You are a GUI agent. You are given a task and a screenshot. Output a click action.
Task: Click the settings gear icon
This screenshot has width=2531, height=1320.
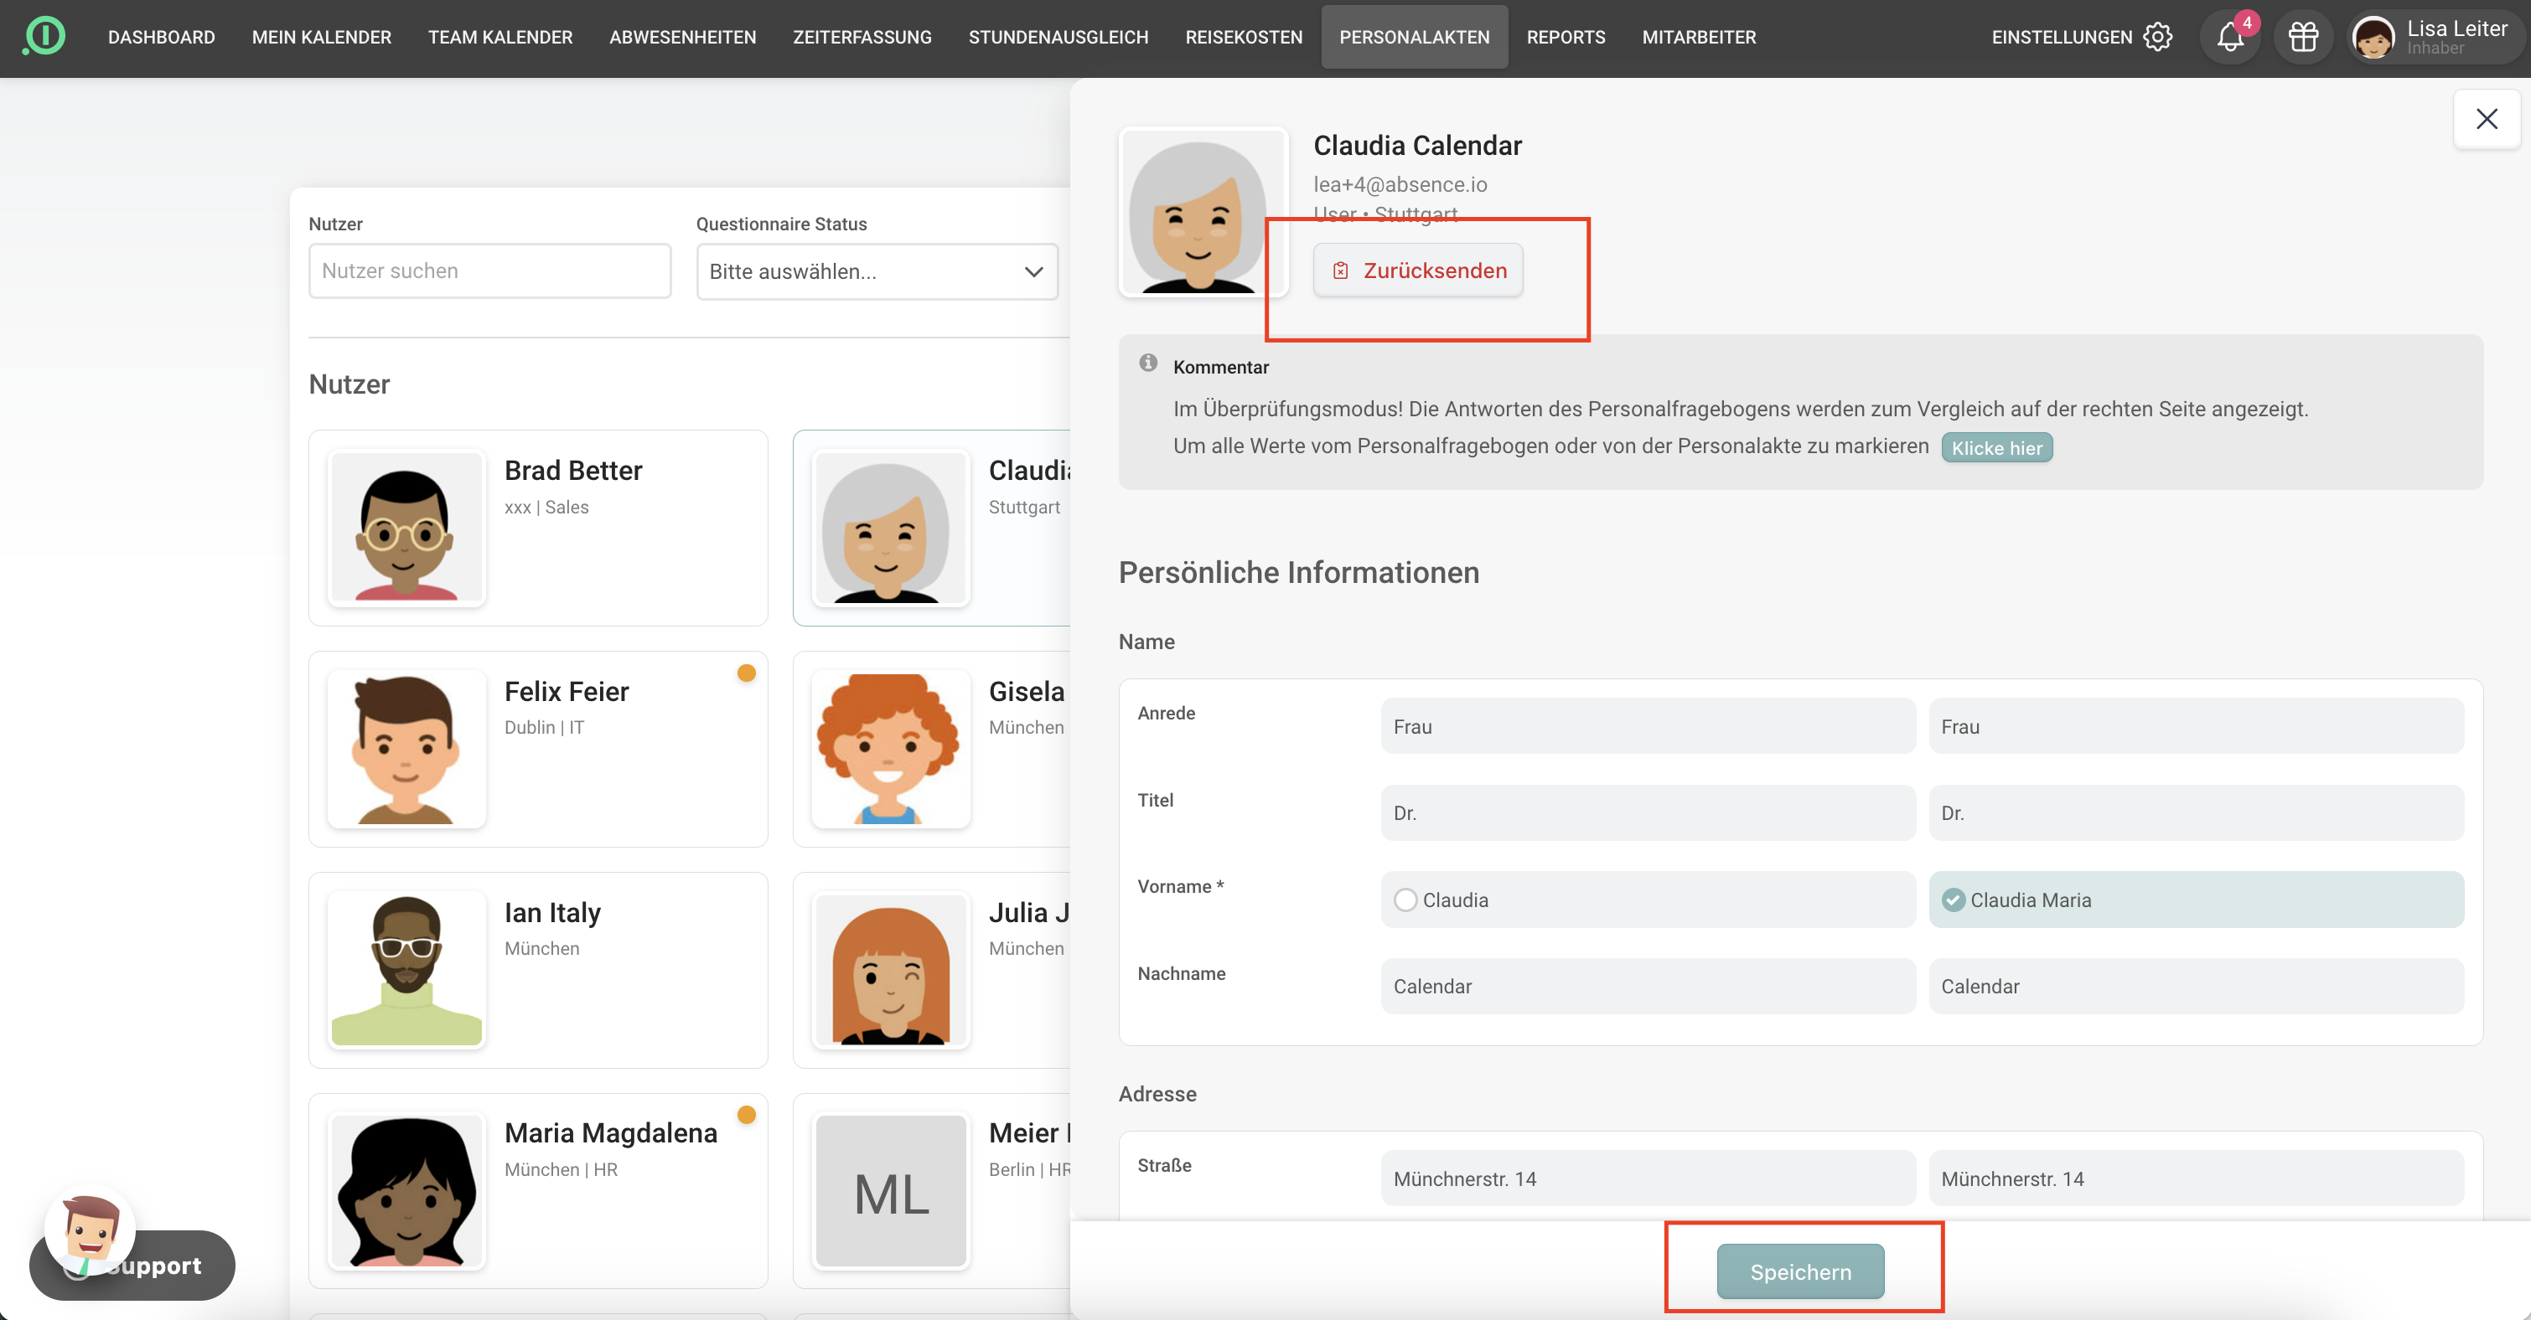[x=2158, y=38]
